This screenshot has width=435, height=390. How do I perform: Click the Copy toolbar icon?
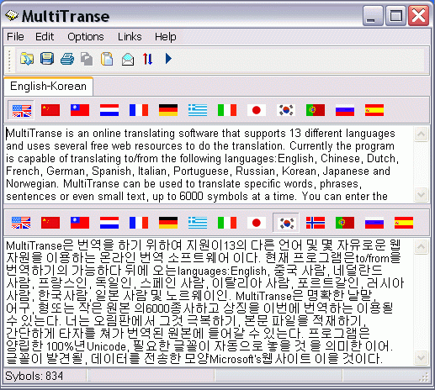click(x=87, y=59)
